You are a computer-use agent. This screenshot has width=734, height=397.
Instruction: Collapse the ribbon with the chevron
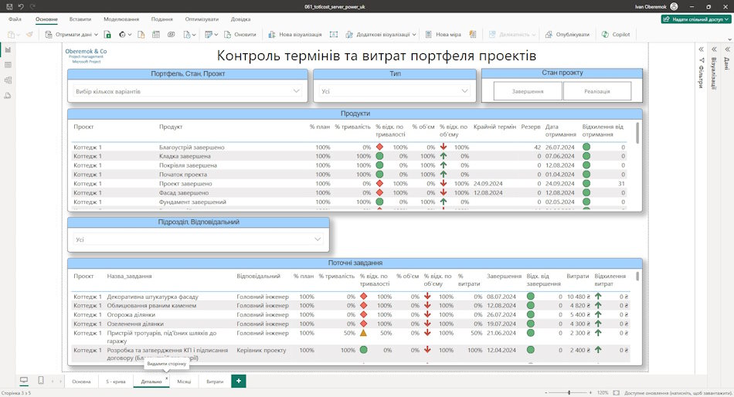click(x=729, y=40)
